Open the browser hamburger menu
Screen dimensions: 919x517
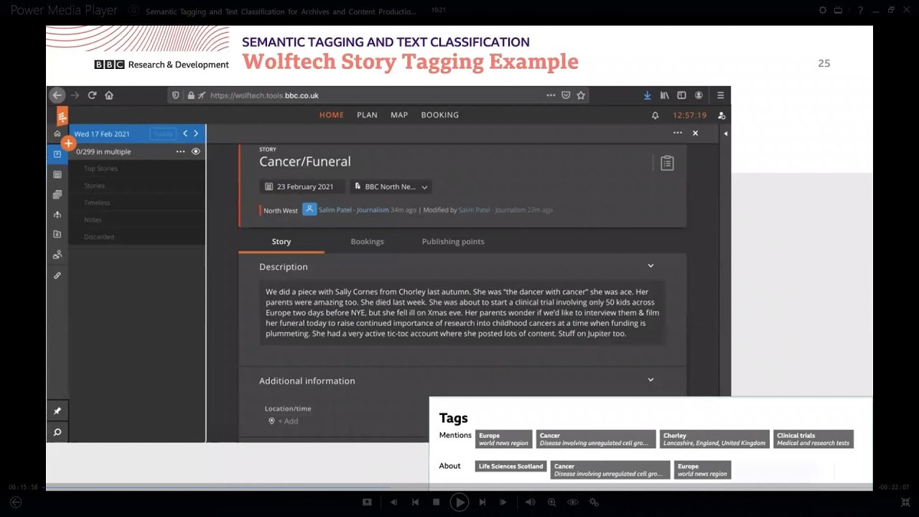pos(720,95)
